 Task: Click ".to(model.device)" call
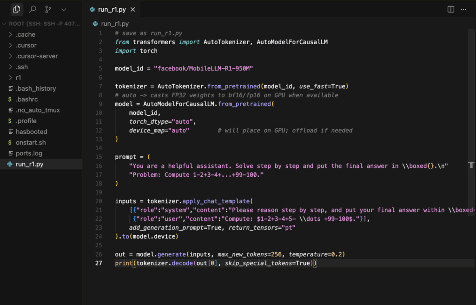point(148,236)
